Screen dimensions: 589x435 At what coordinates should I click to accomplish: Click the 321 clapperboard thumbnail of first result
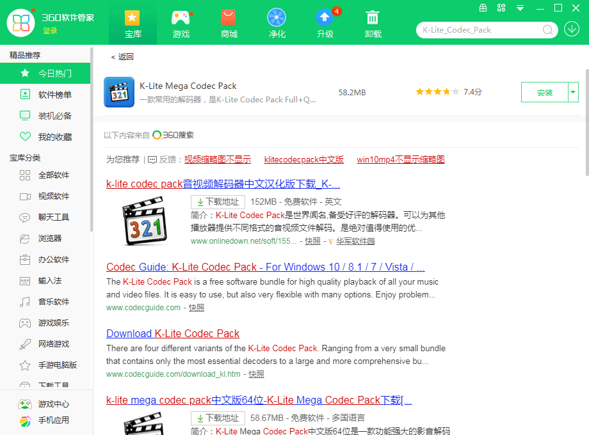[145, 221]
